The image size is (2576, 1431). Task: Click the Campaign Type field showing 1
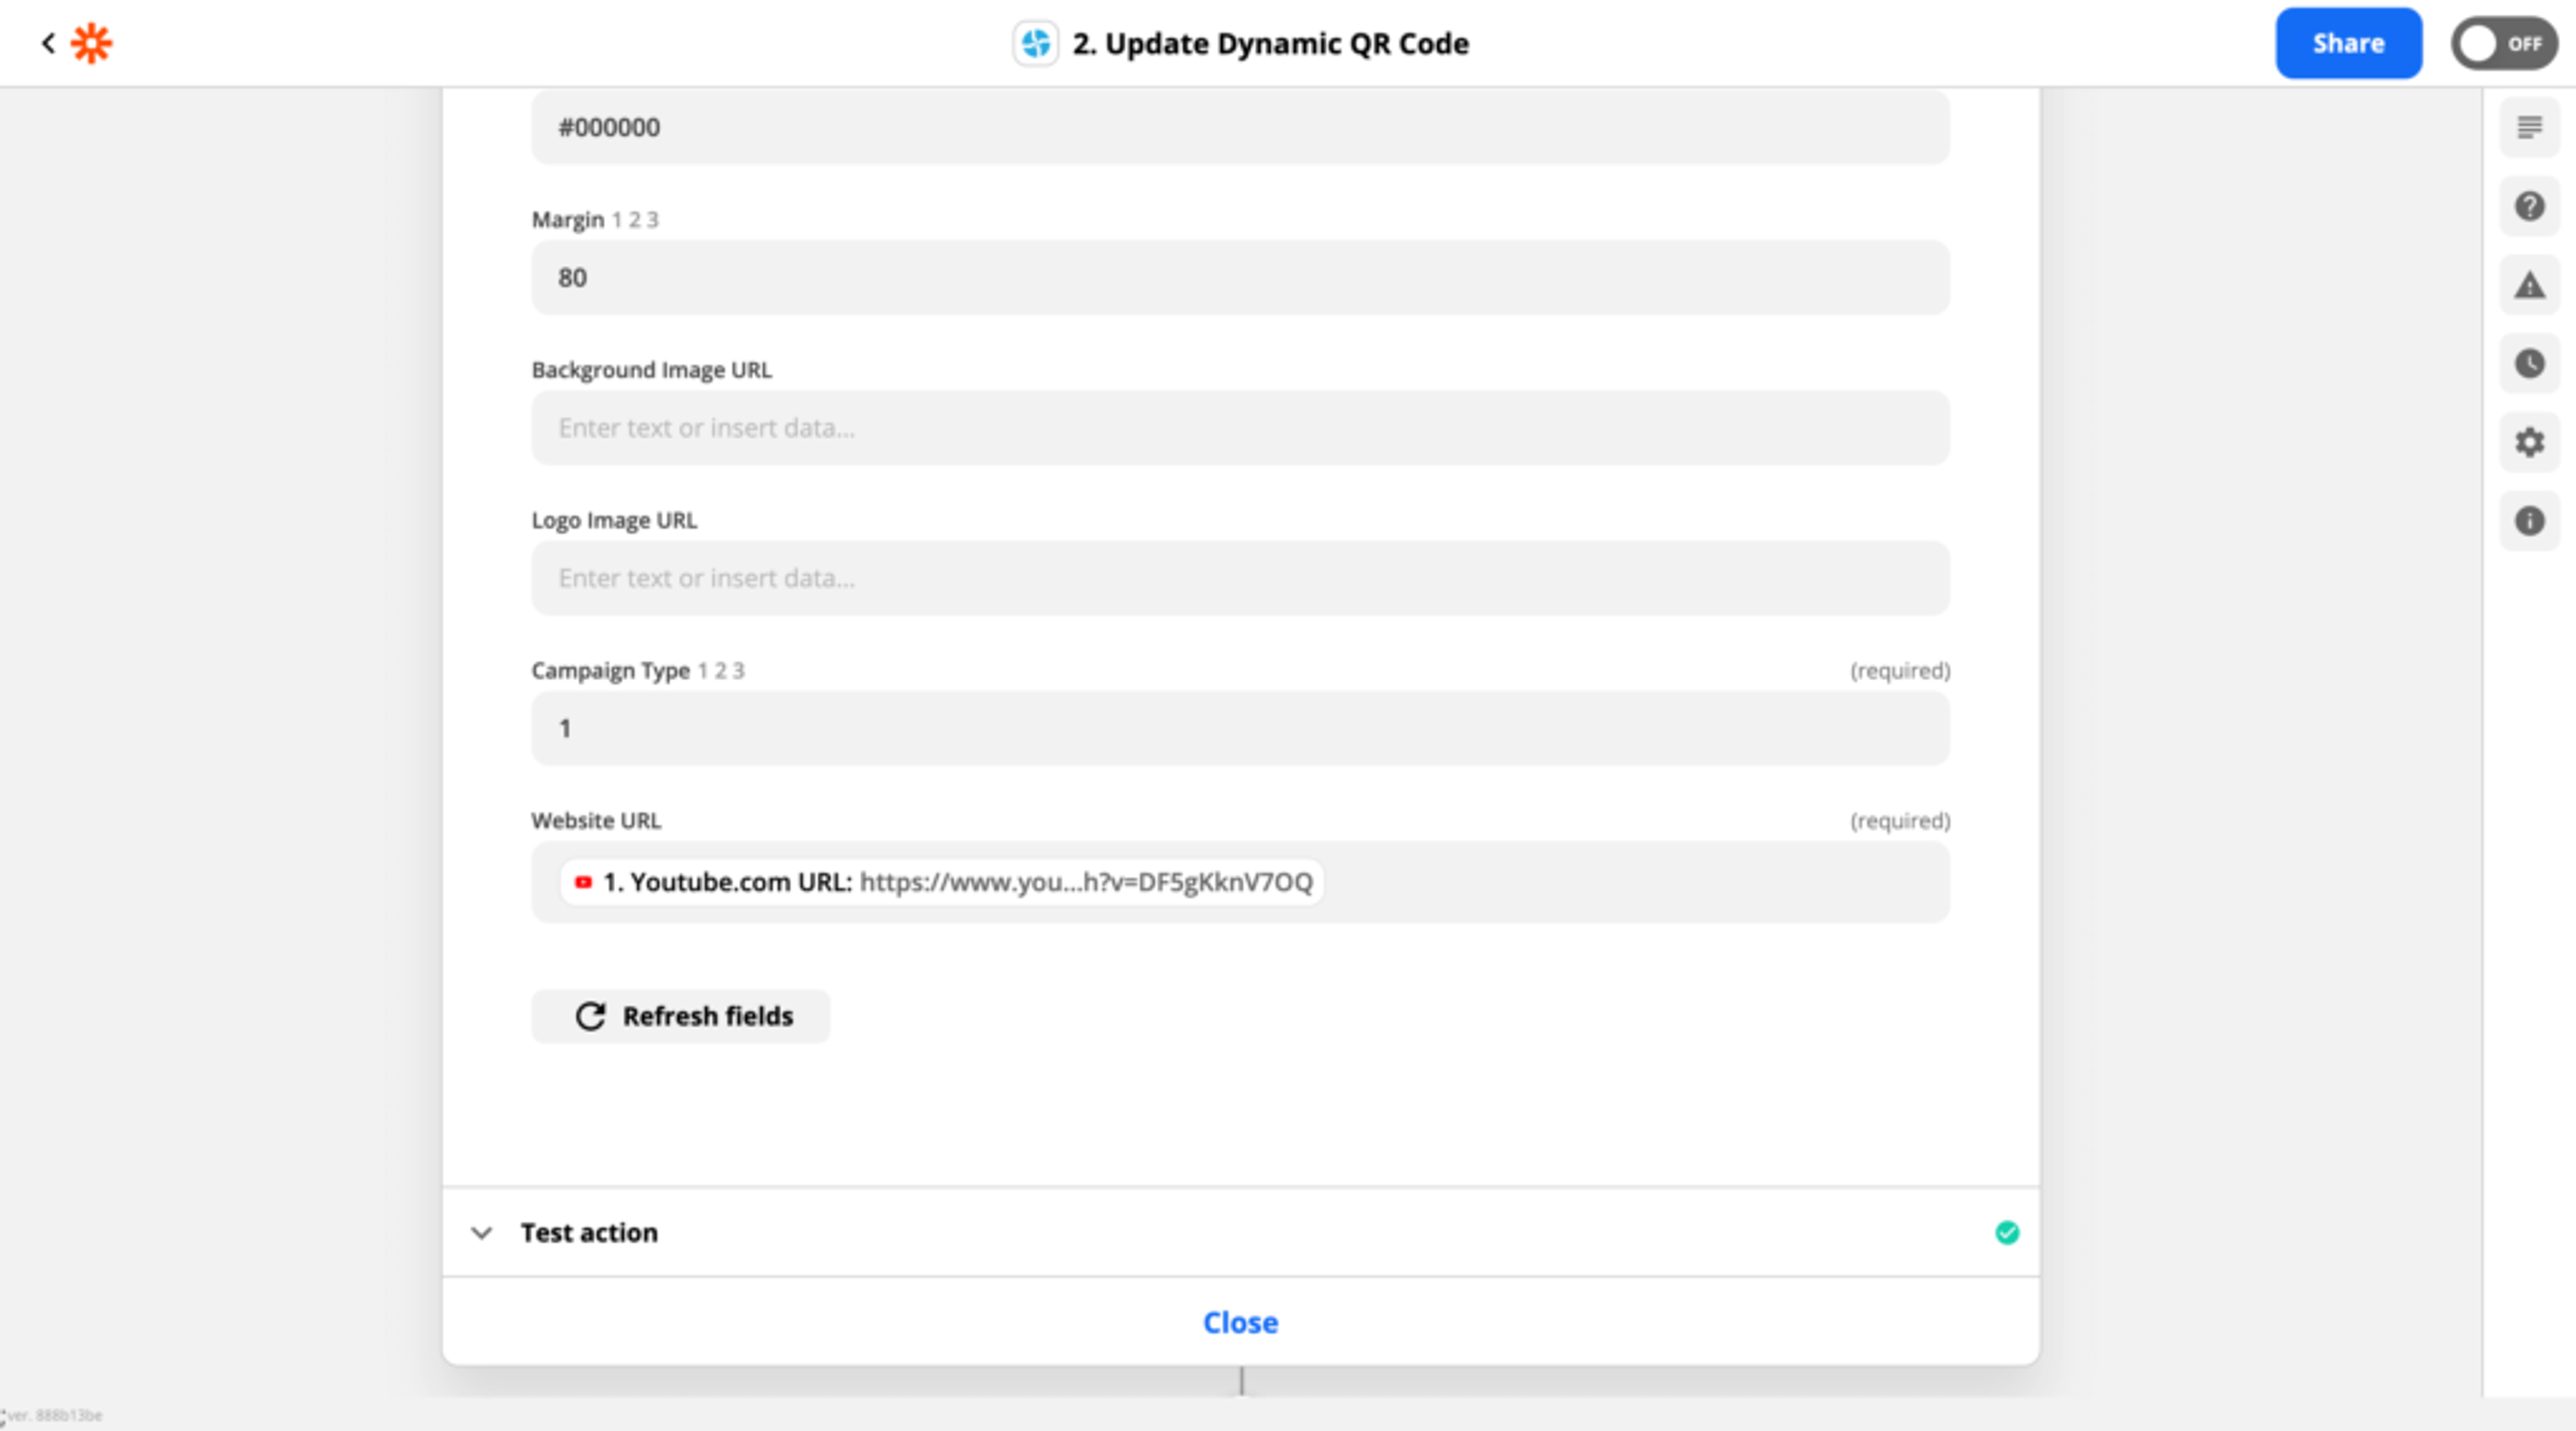1240,728
